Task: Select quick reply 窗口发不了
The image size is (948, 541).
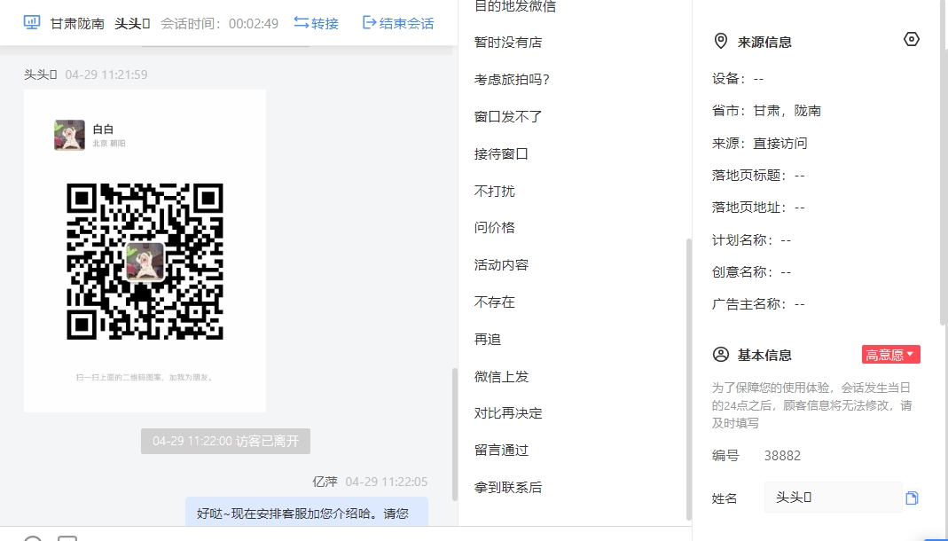Action: pos(508,117)
